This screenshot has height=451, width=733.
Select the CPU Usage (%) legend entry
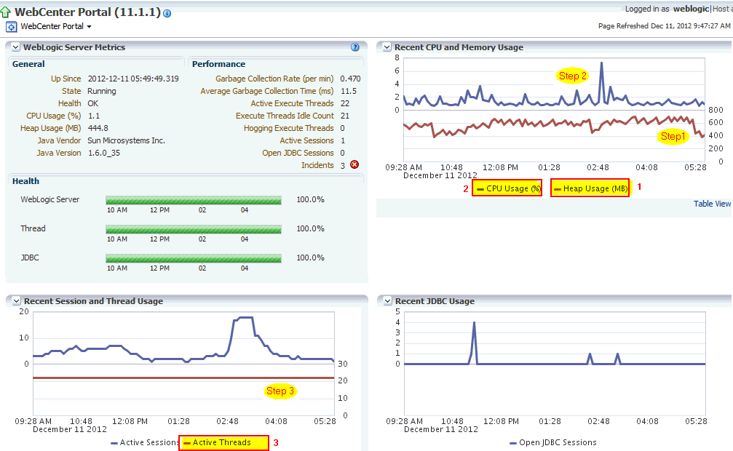click(509, 188)
